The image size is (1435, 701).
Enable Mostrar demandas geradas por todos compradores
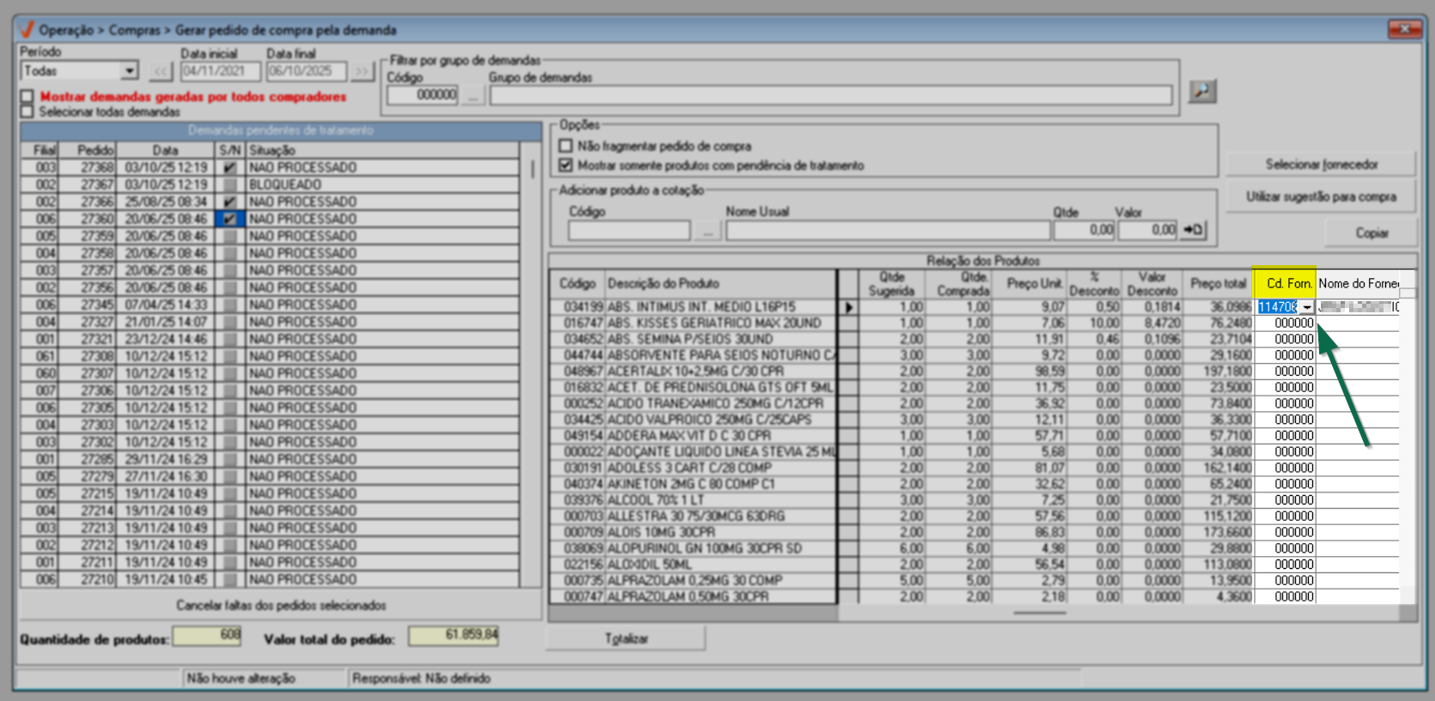(x=28, y=97)
